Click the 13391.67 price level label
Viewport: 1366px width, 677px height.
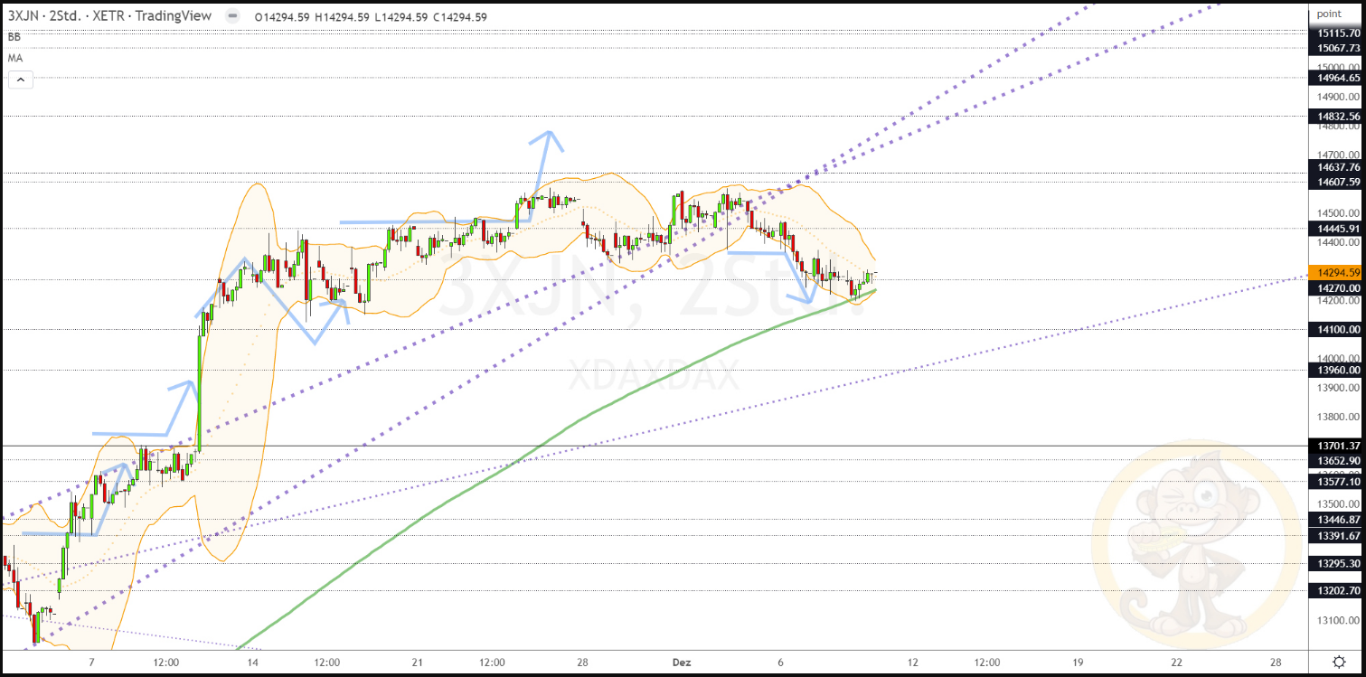pos(1337,536)
